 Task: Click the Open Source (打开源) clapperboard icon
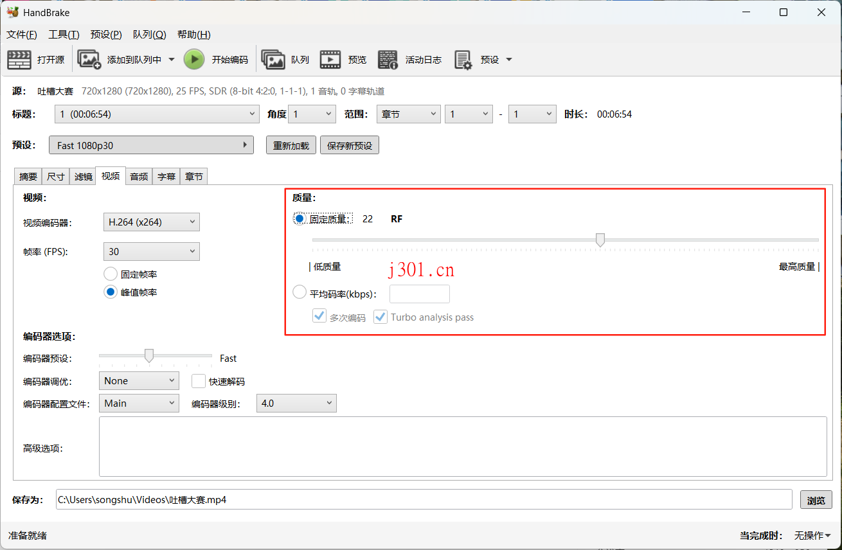[x=19, y=60]
